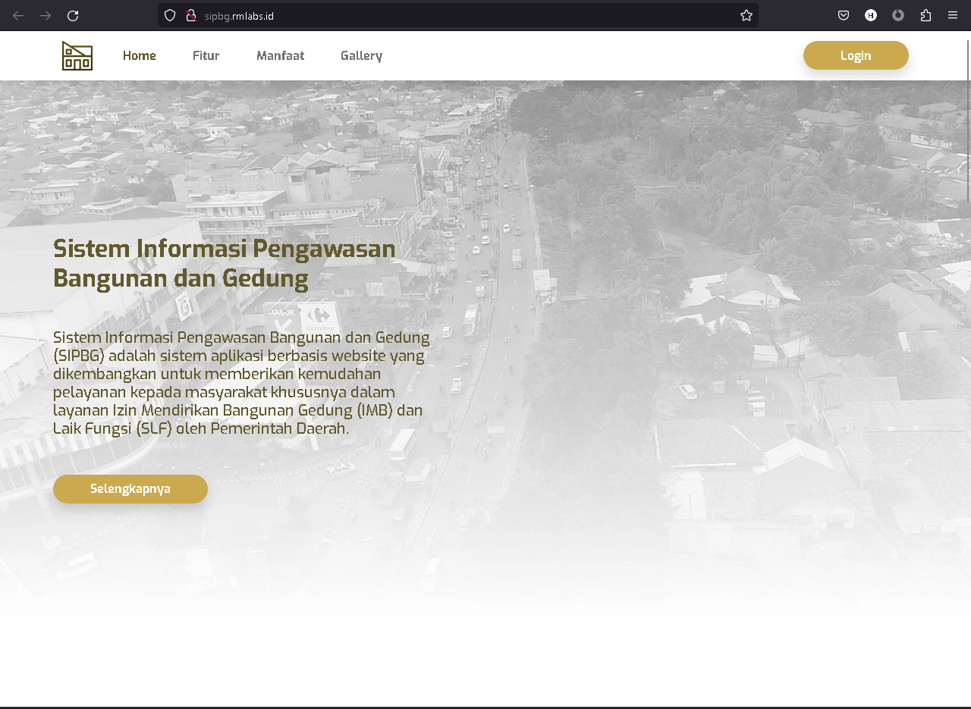Viewport: 971px width, 709px height.
Task: Go to the Home nav item
Action: [140, 55]
